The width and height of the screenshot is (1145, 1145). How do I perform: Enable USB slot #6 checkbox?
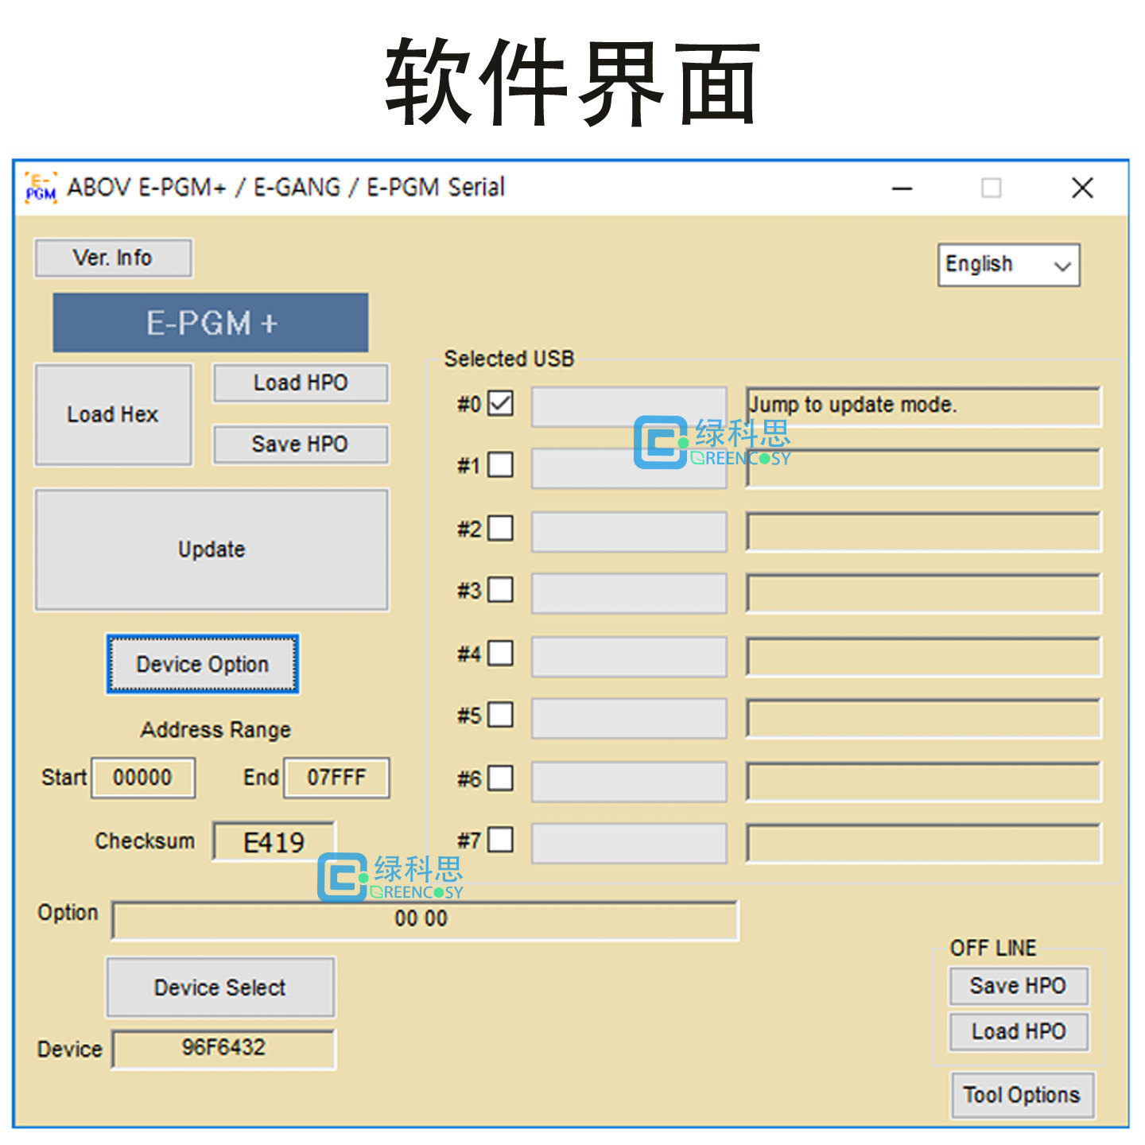tap(501, 778)
